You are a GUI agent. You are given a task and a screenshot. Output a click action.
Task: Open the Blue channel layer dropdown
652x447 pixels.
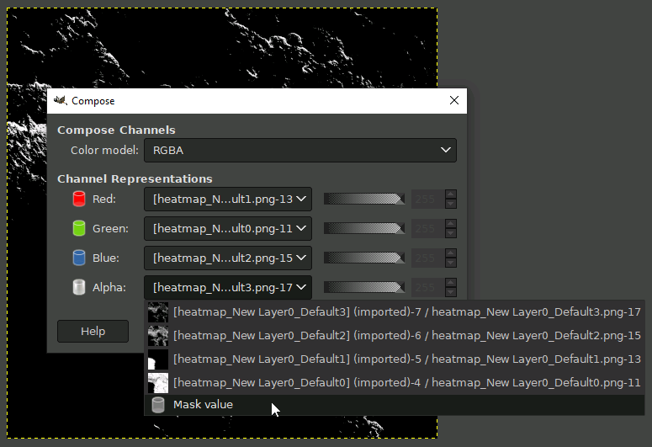(228, 258)
